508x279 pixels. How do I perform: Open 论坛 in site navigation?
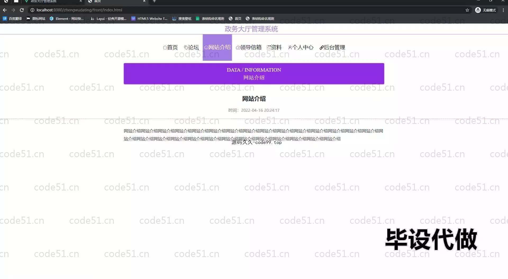pyautogui.click(x=191, y=47)
